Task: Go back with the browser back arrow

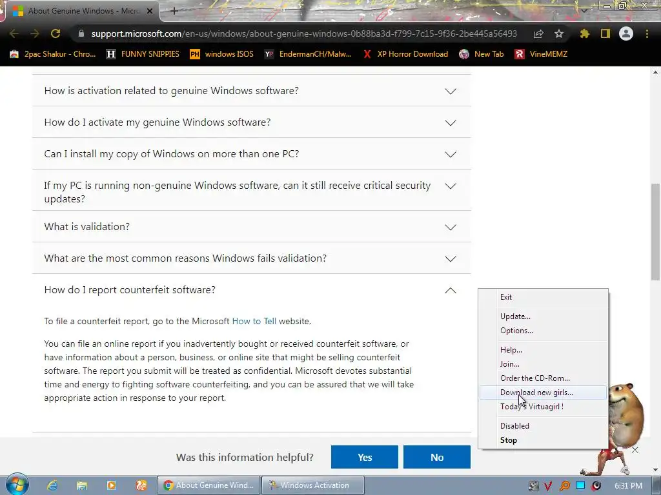Action: [14, 34]
